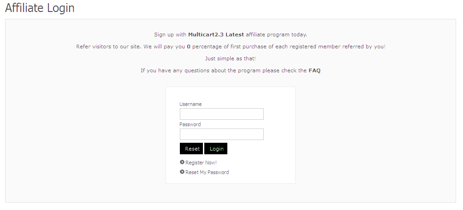Viewport: 463px width, 210px height.
Task: Click the Username field label
Action: click(x=190, y=104)
